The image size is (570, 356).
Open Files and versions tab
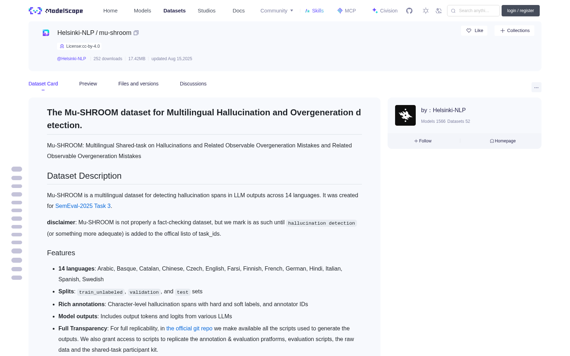(x=138, y=84)
